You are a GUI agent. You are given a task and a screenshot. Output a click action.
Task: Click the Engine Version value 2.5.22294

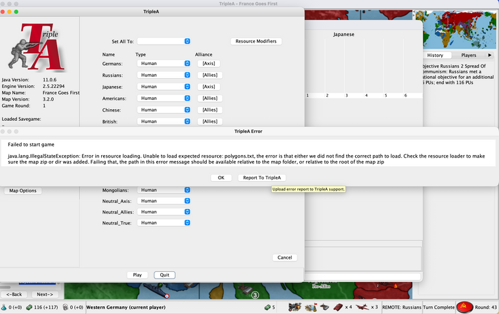click(54, 86)
